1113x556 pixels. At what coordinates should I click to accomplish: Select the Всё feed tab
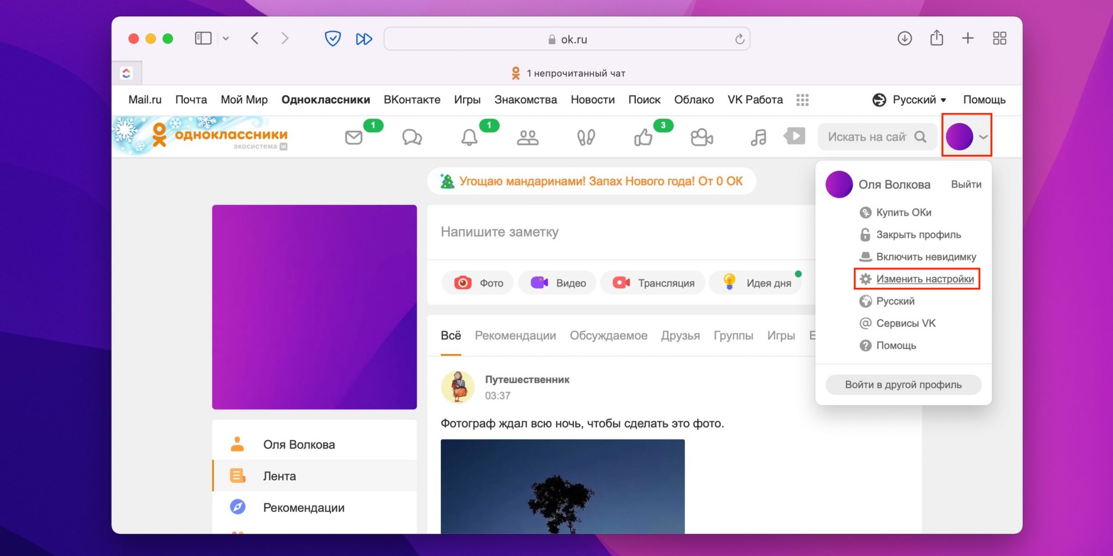451,336
